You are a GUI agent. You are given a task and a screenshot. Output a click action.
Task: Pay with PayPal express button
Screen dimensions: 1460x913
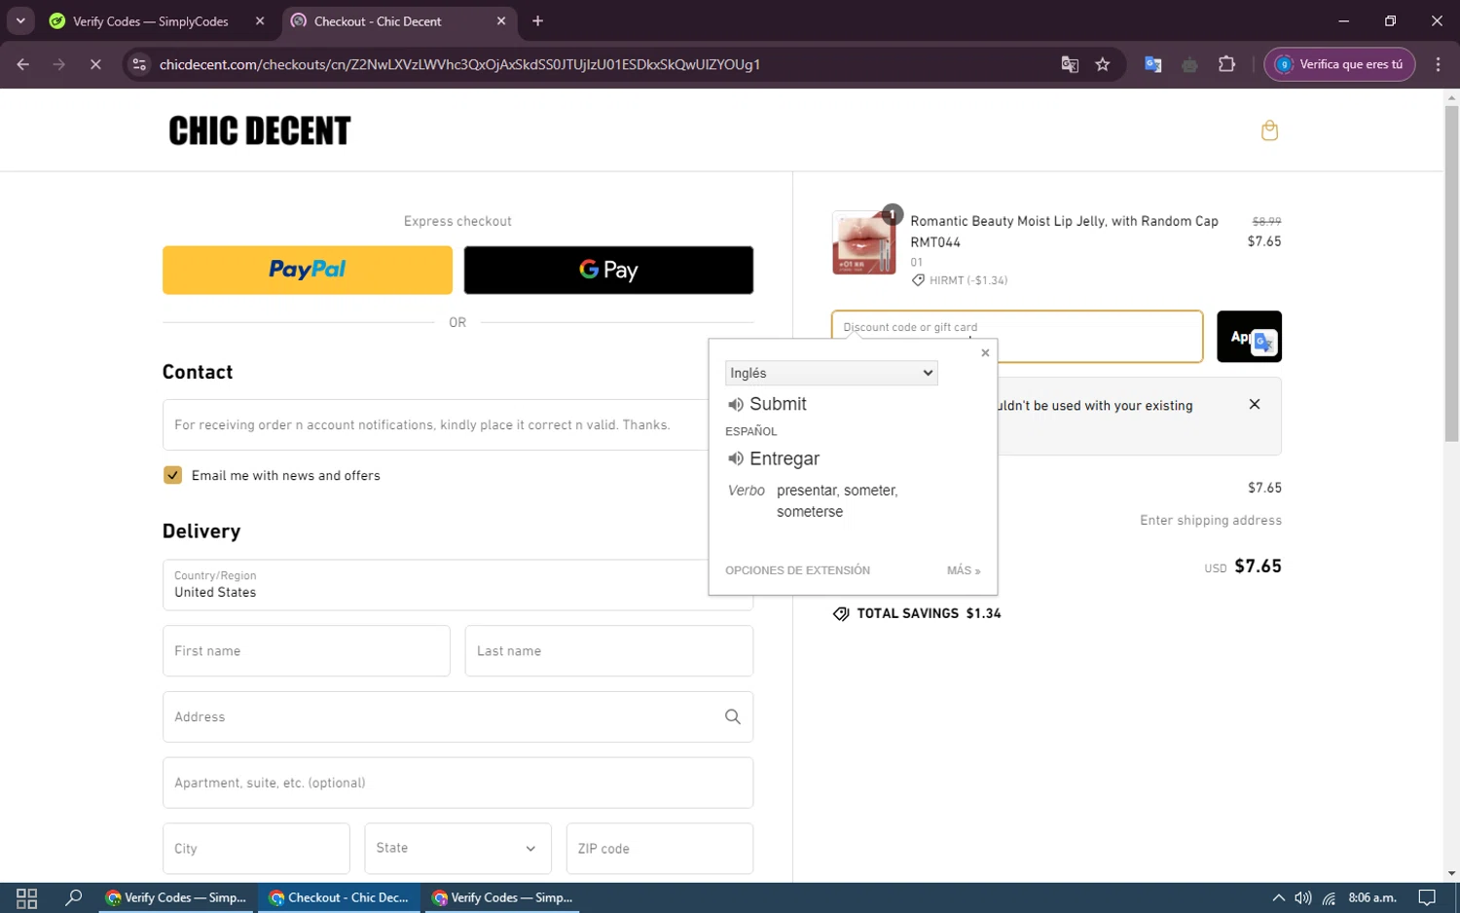308,270
